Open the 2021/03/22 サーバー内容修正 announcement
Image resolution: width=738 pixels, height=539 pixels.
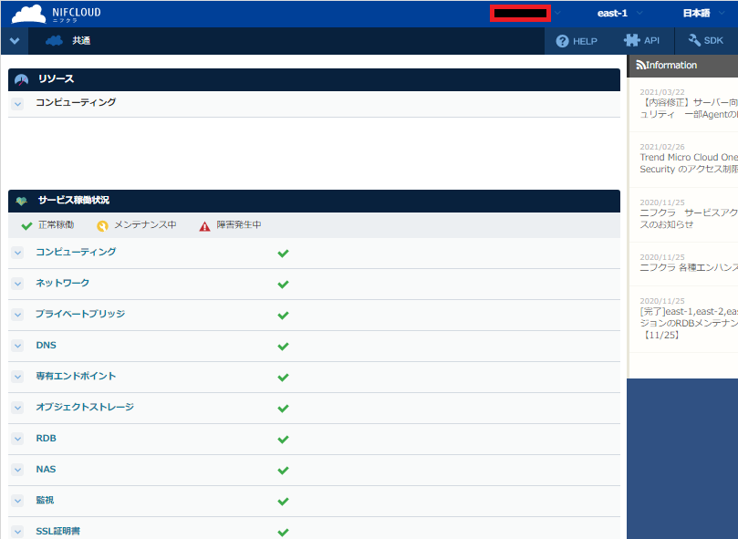point(689,103)
